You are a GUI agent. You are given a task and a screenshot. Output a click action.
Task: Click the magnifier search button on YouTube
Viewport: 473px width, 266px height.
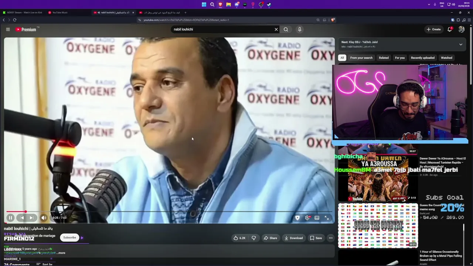click(x=286, y=29)
